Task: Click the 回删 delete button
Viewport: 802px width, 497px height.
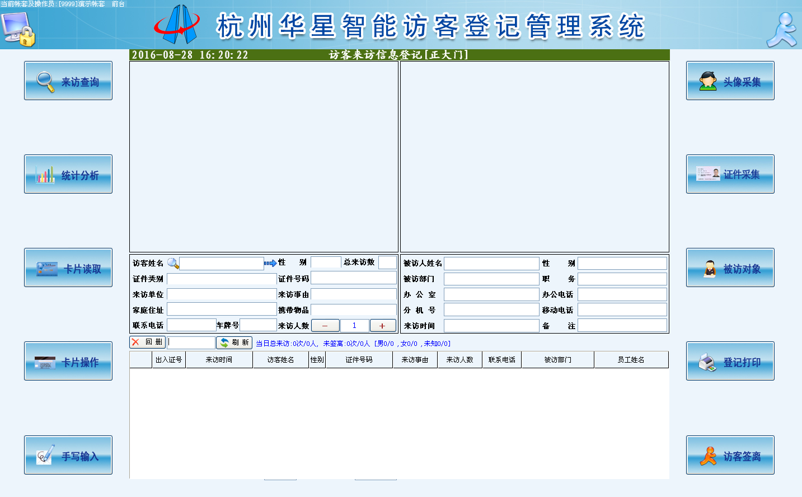Action: [147, 342]
